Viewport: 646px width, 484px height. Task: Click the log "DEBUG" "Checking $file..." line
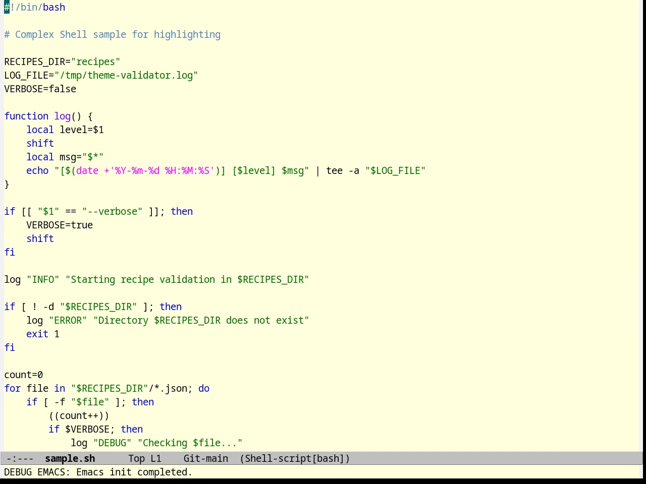(156, 443)
